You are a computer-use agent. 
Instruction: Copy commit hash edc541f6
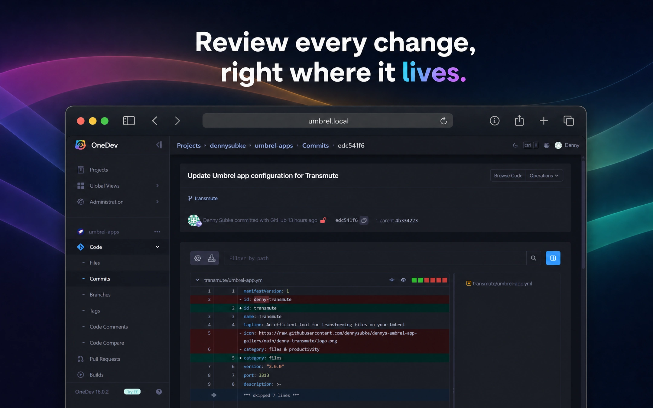pos(364,220)
